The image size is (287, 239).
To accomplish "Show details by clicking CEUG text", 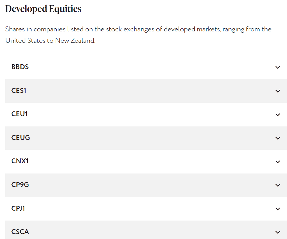I will coord(21,138).
